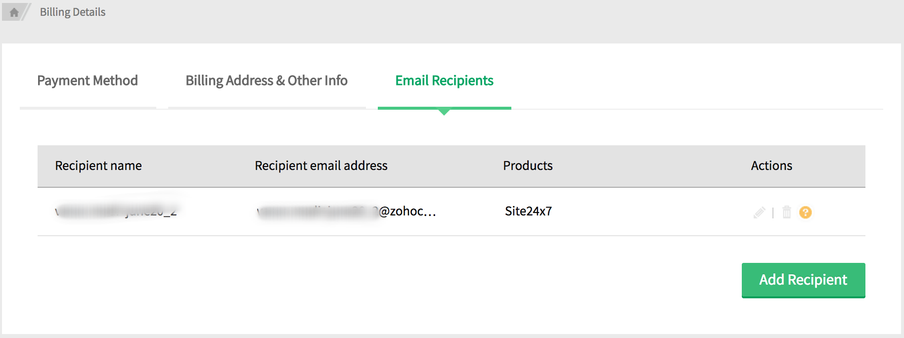The image size is (904, 338).
Task: Select the Email Recipients tab
Action: pyautogui.click(x=444, y=81)
